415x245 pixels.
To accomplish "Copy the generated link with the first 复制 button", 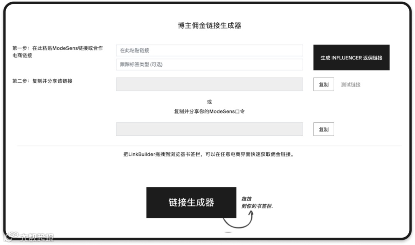I will coord(324,84).
